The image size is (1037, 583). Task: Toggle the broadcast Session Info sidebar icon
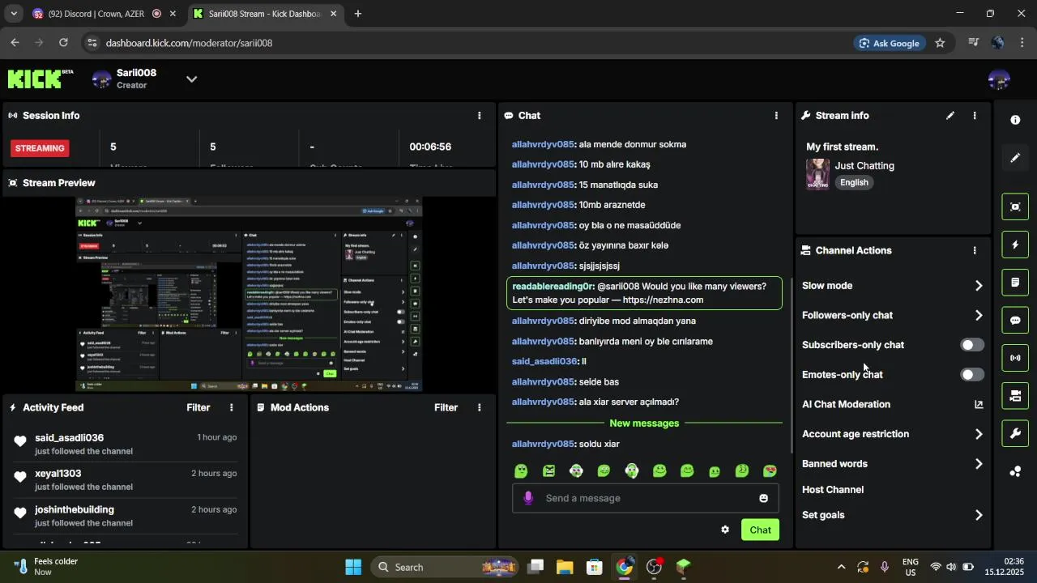(1015, 358)
